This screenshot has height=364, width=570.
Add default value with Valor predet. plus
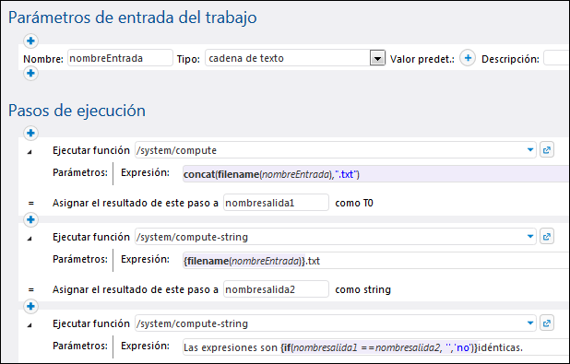pos(468,58)
